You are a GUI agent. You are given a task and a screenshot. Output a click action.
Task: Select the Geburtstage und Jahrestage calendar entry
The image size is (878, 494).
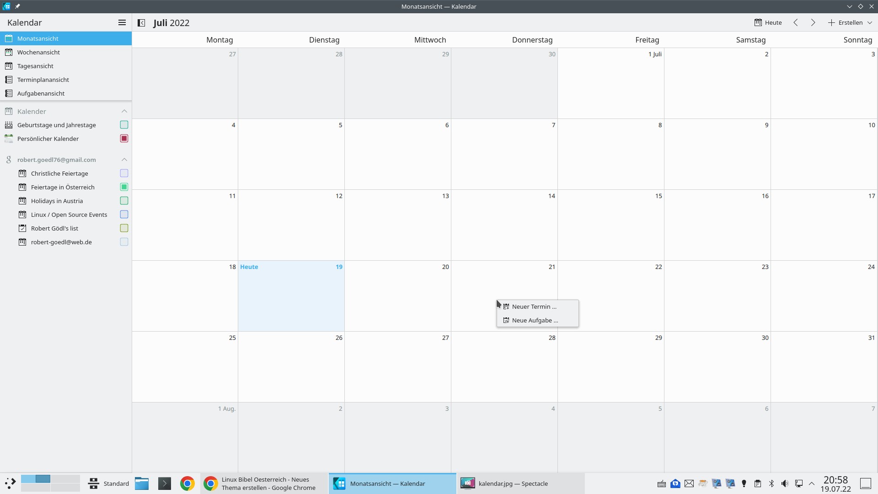pyautogui.click(x=66, y=125)
